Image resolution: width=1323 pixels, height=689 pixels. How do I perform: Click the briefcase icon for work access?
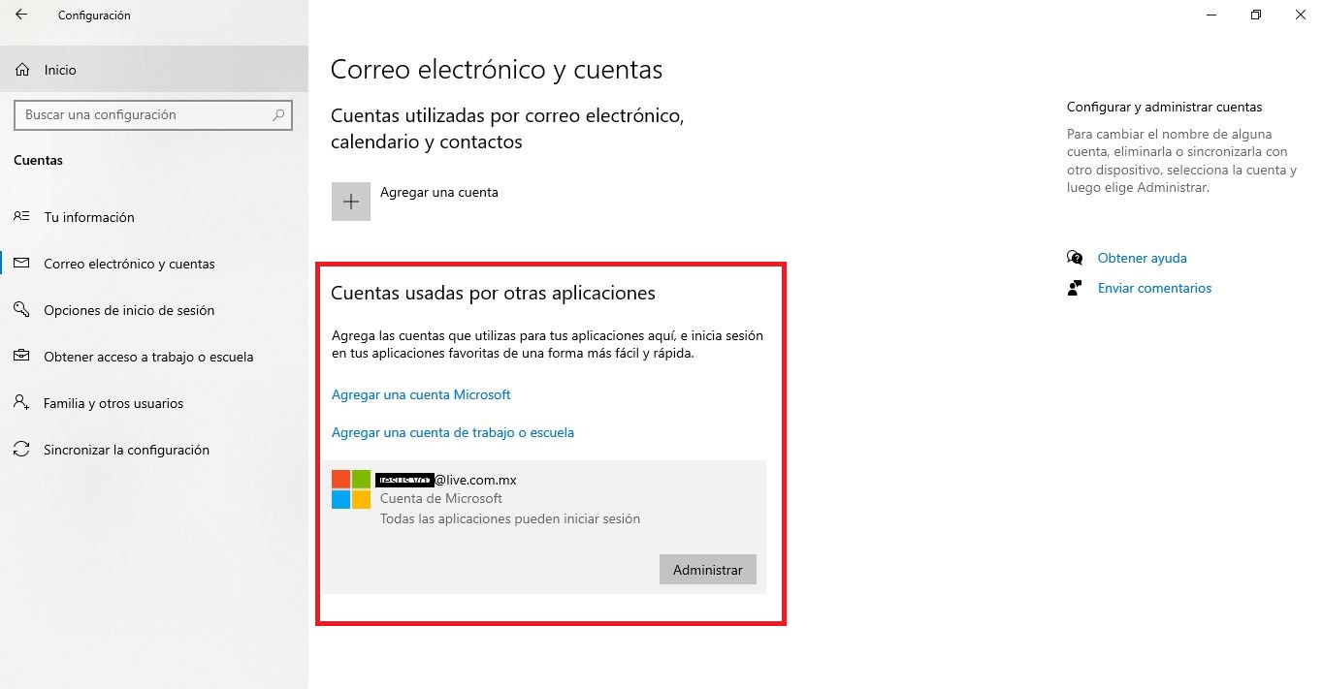point(21,357)
